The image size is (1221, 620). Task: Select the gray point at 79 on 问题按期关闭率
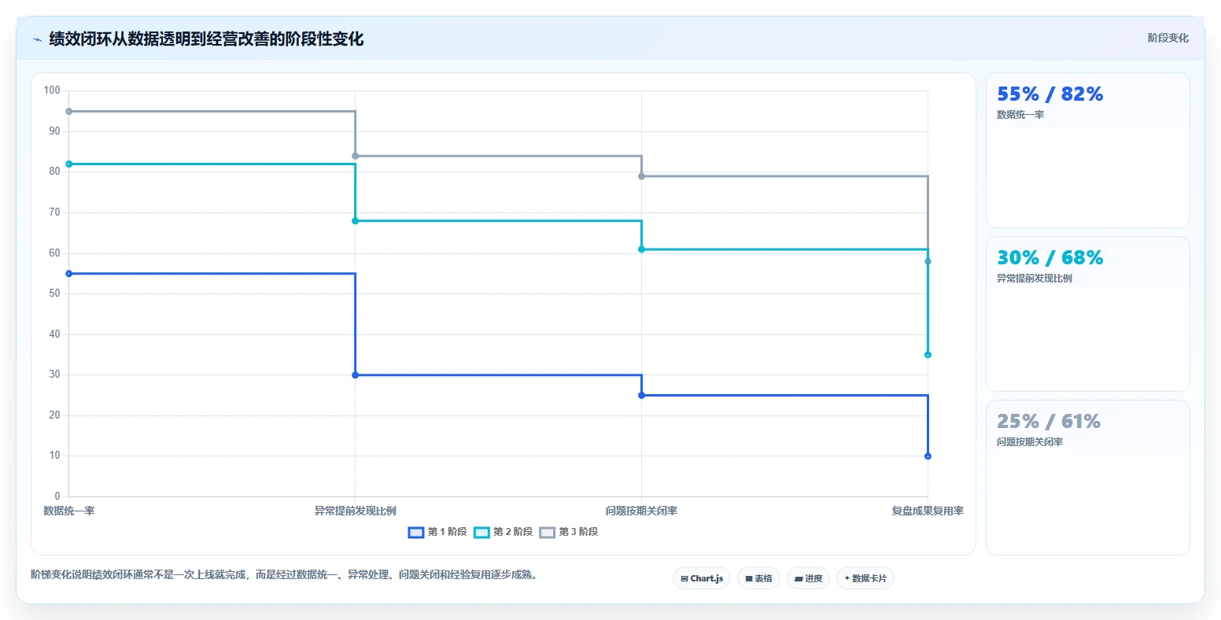pos(642,176)
